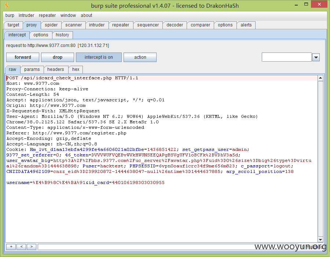
Task: Switch to the headers view tab
Action: pyautogui.click(x=56, y=69)
